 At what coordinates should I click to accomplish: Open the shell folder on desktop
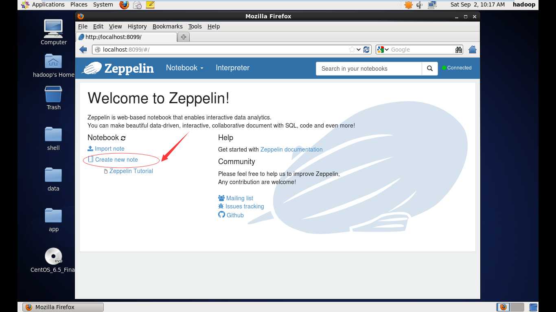53,134
